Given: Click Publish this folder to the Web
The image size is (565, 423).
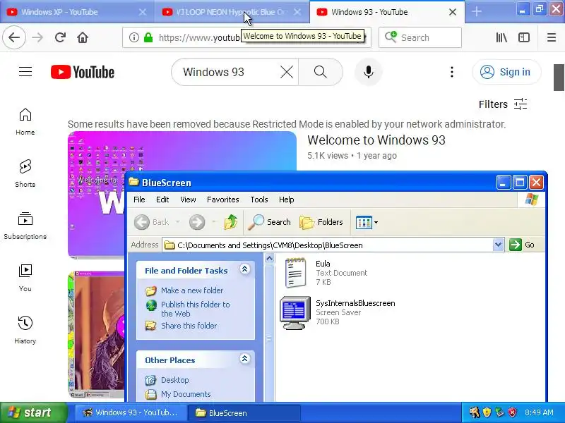Looking at the screenshot, I should (x=196, y=309).
